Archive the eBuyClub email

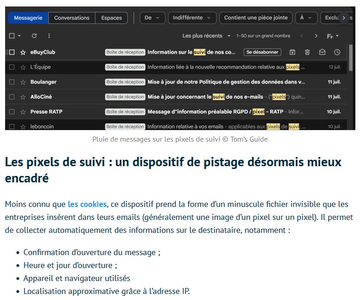pyautogui.click(x=292, y=52)
